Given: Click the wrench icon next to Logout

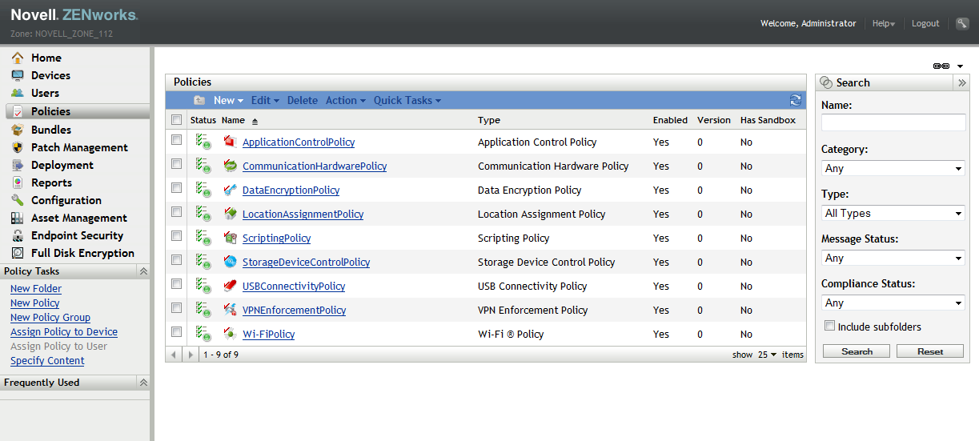Looking at the screenshot, I should point(962,23).
